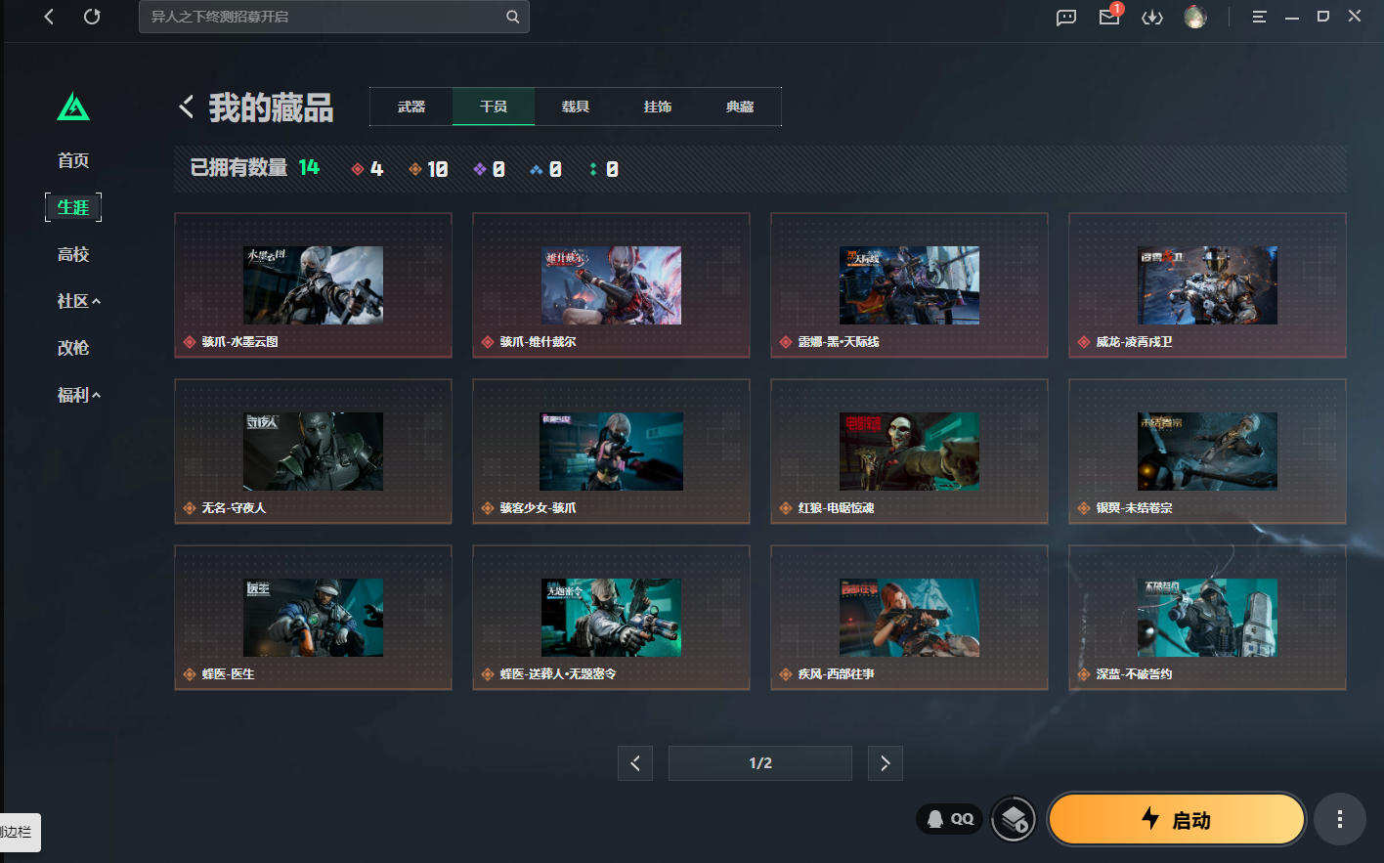Select the 骇爪-维什戴尔 operator card

(x=611, y=285)
